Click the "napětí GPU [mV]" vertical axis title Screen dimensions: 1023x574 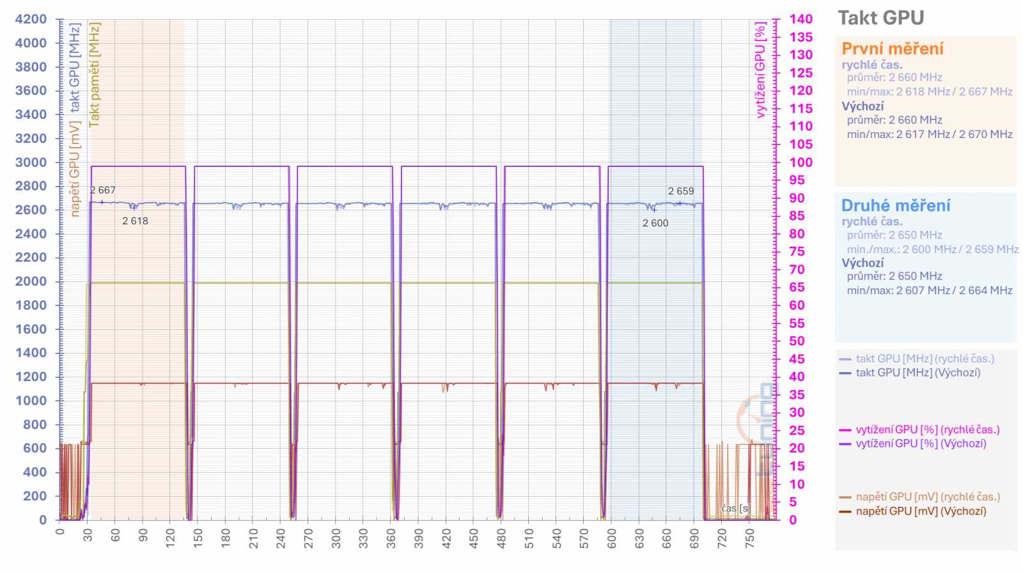pos(75,169)
